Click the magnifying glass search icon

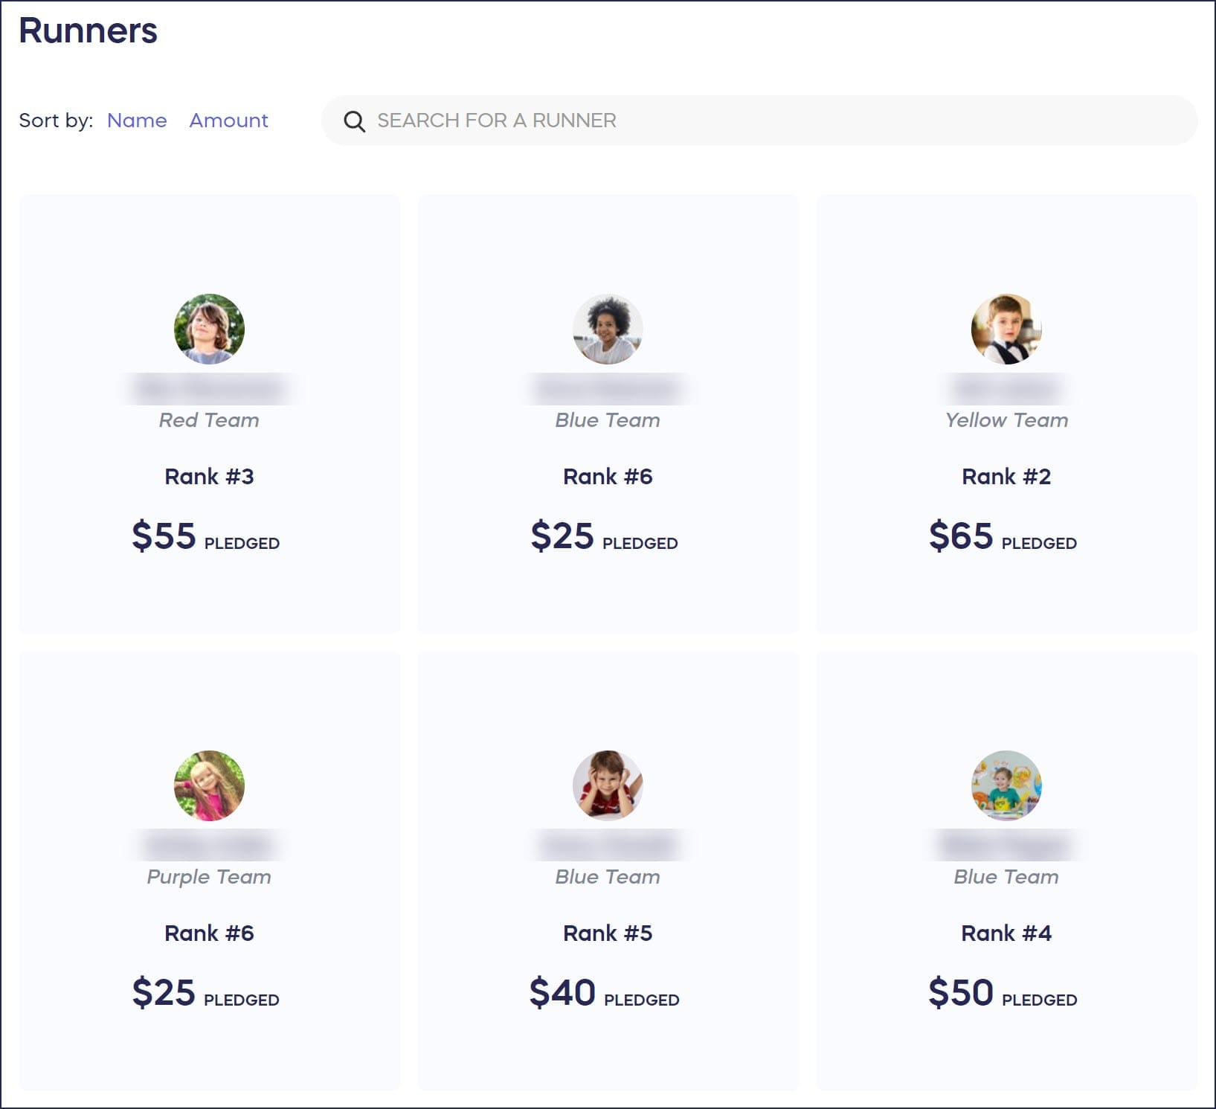pyautogui.click(x=354, y=121)
